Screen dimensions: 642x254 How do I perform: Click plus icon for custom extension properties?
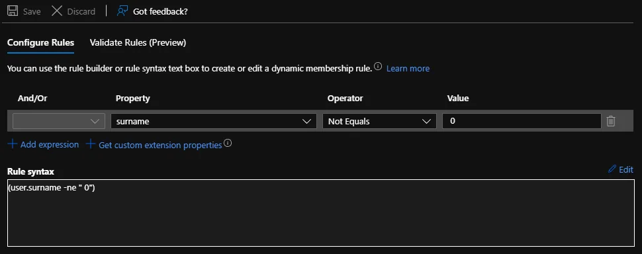tap(91, 144)
